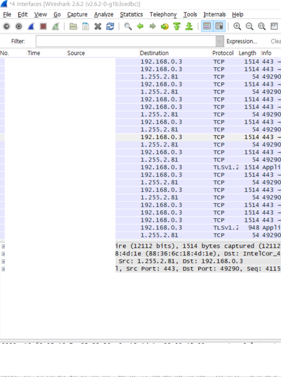Click the Wireshark fin title bar icon
This screenshot has height=377, width=281.
coord(4,4)
